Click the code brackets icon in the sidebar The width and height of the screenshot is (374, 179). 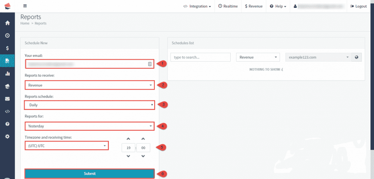pyautogui.click(x=7, y=111)
